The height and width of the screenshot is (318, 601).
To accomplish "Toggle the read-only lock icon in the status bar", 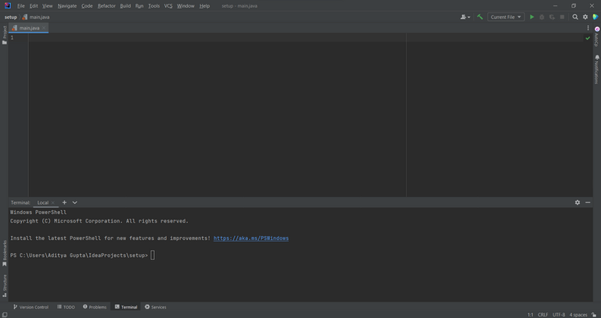I will tap(592, 315).
